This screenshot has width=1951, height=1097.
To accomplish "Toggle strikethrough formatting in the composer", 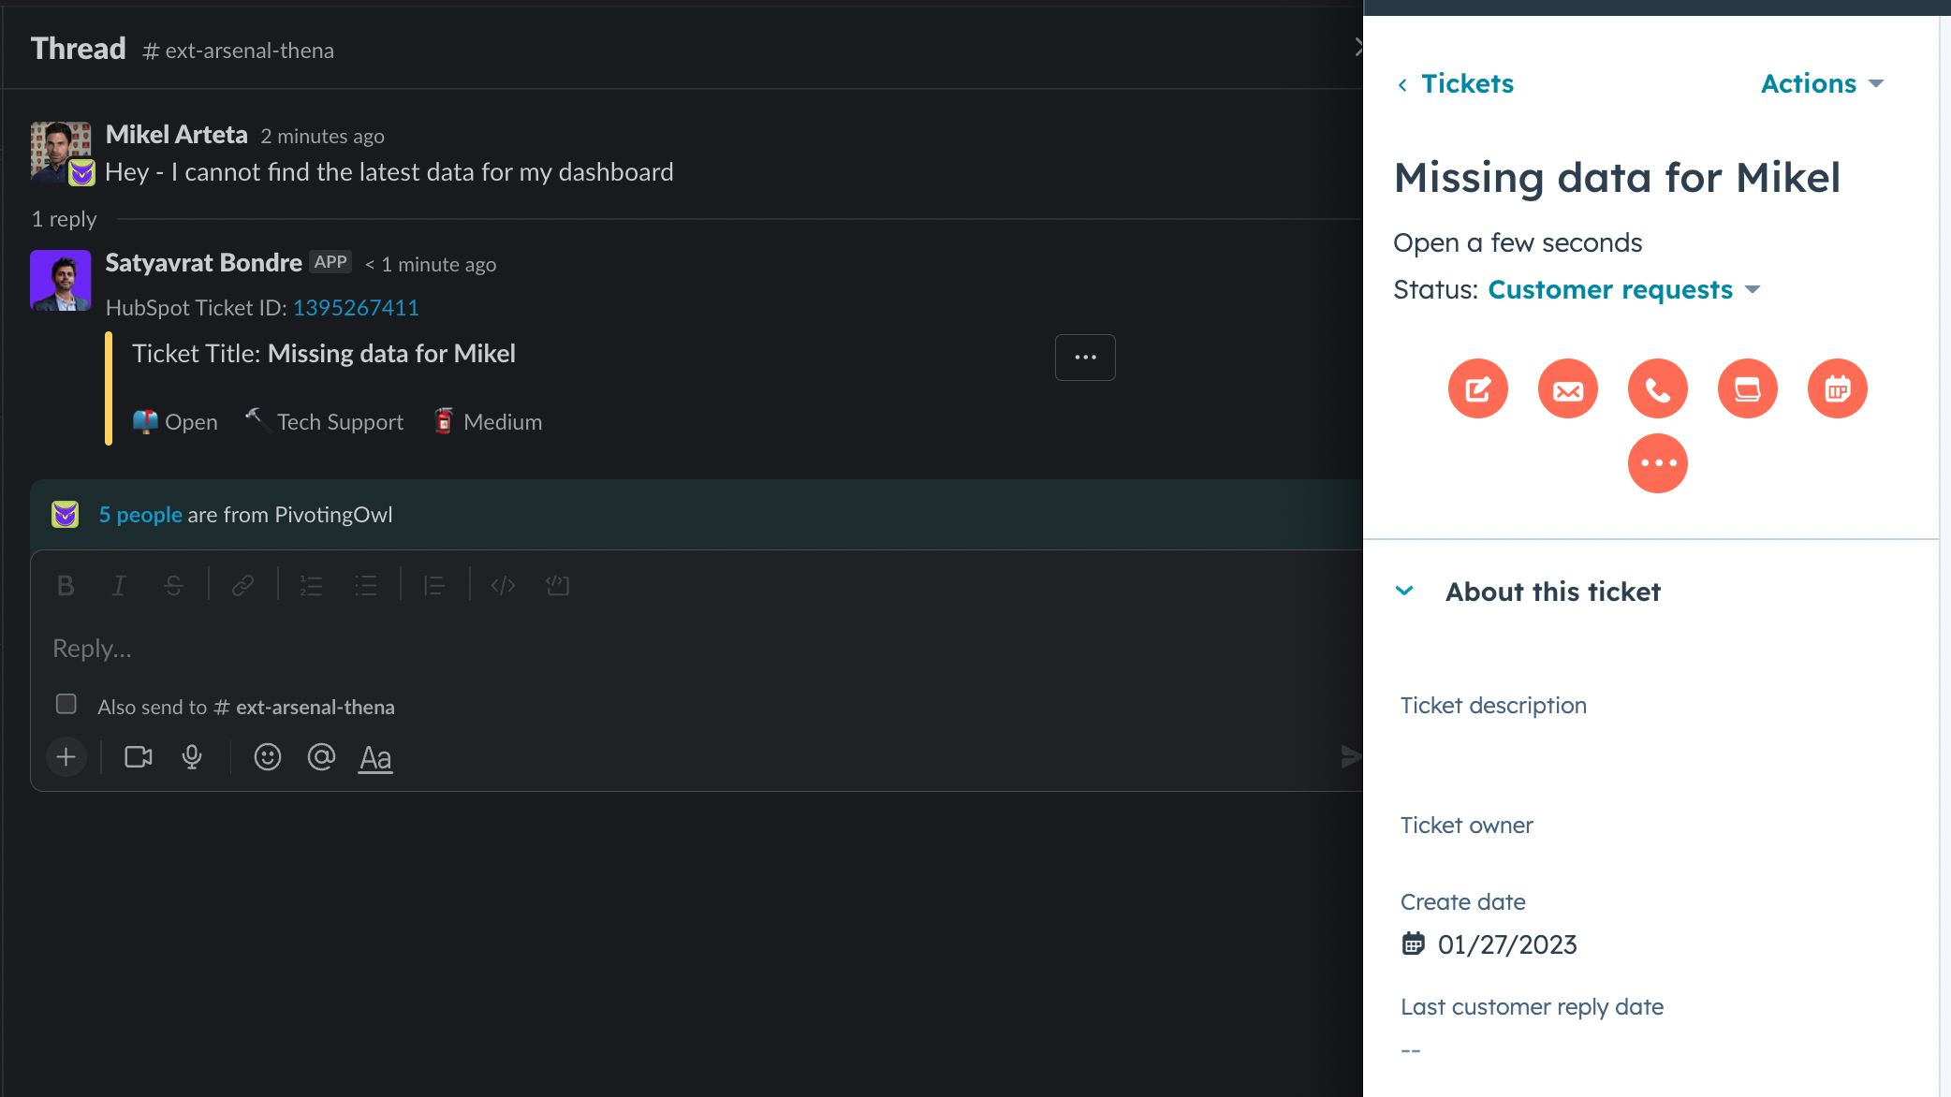I will 174,585.
